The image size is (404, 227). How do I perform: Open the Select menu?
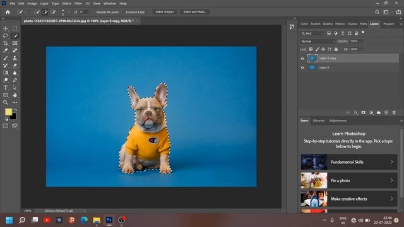tap(66, 4)
